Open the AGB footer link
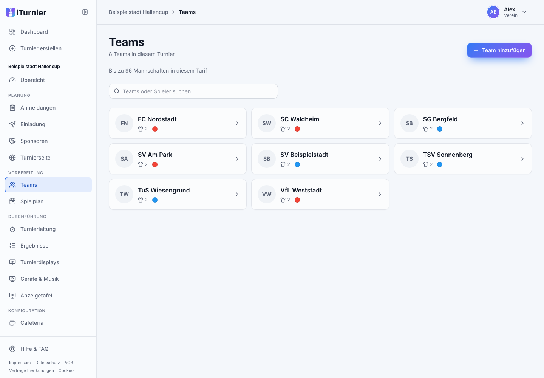The image size is (544, 378). 69,363
